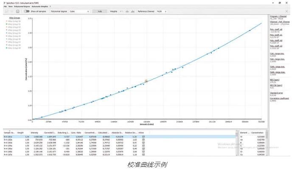Click the Intensity column header

tap(34, 133)
